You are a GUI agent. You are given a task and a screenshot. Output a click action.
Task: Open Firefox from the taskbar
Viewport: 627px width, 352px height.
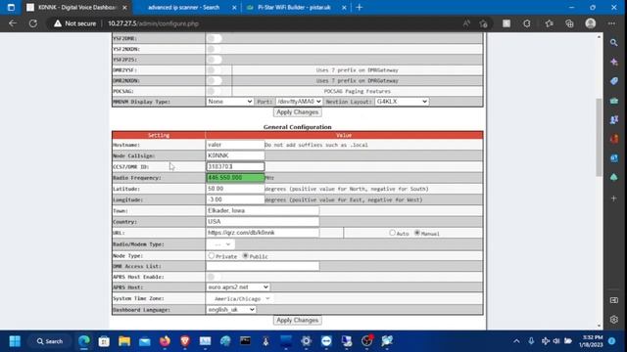coord(165,341)
